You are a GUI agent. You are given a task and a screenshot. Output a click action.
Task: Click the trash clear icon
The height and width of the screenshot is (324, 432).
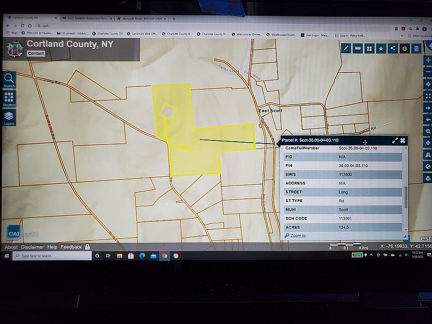(x=416, y=49)
